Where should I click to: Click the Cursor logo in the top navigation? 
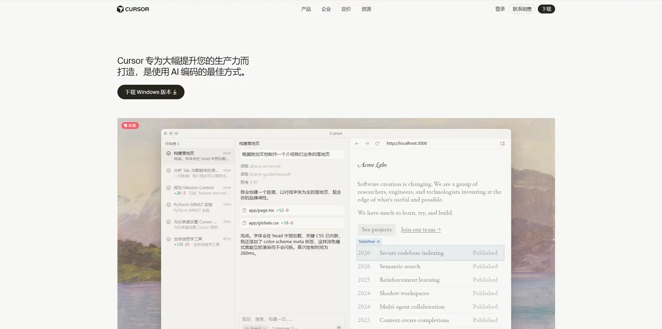[x=132, y=9]
